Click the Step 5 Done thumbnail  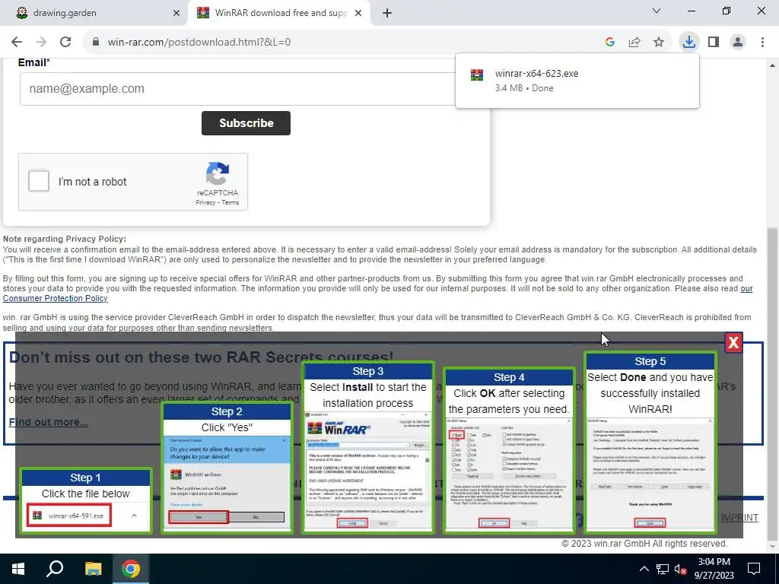click(x=650, y=443)
